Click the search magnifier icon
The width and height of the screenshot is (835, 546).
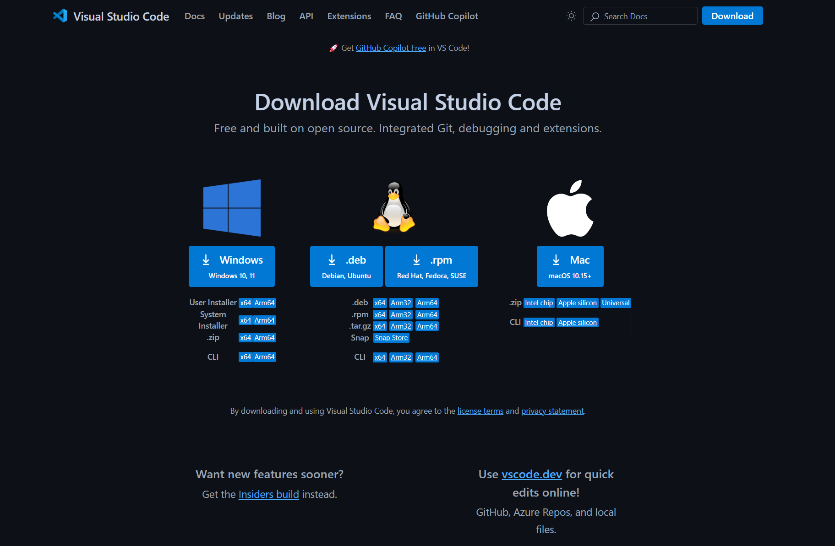(595, 16)
